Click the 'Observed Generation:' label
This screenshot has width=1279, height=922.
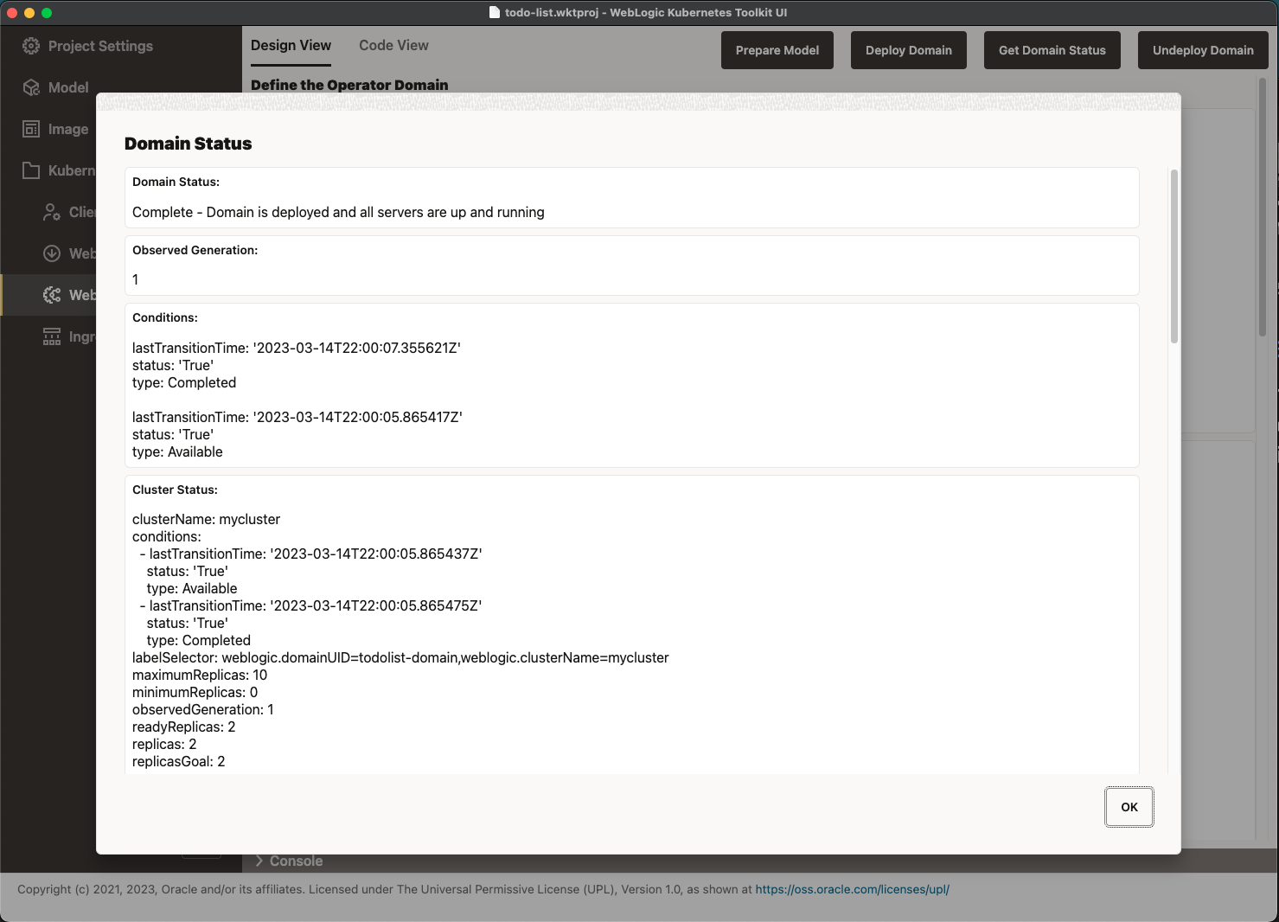[195, 250]
